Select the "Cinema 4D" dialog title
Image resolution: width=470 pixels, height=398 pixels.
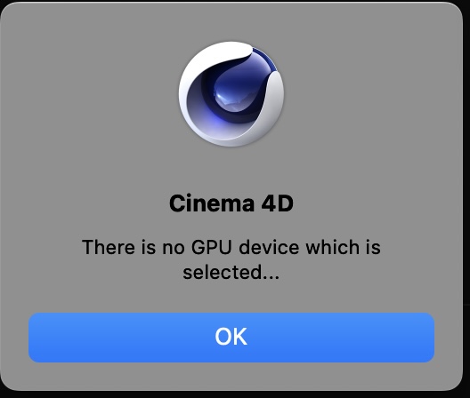(x=231, y=203)
